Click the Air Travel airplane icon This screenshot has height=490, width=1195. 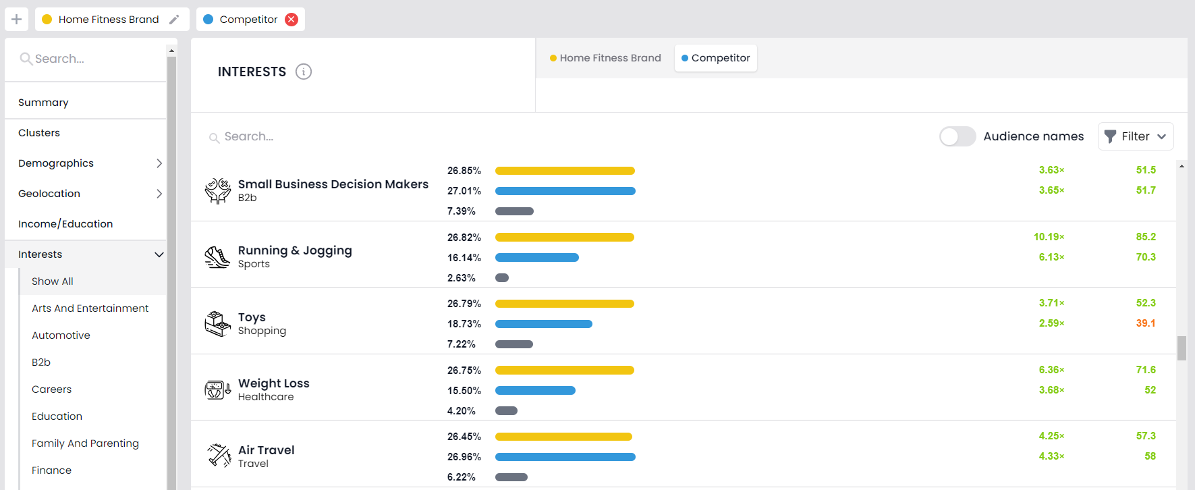[x=219, y=456]
